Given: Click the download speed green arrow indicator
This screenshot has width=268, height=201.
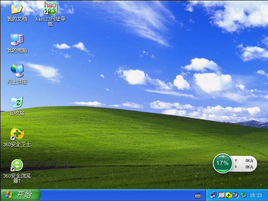Looking at the screenshot, I should click(x=236, y=167).
